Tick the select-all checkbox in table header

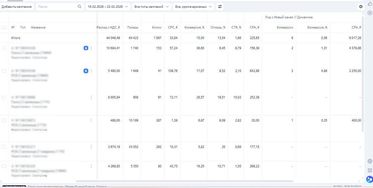tap(4, 27)
